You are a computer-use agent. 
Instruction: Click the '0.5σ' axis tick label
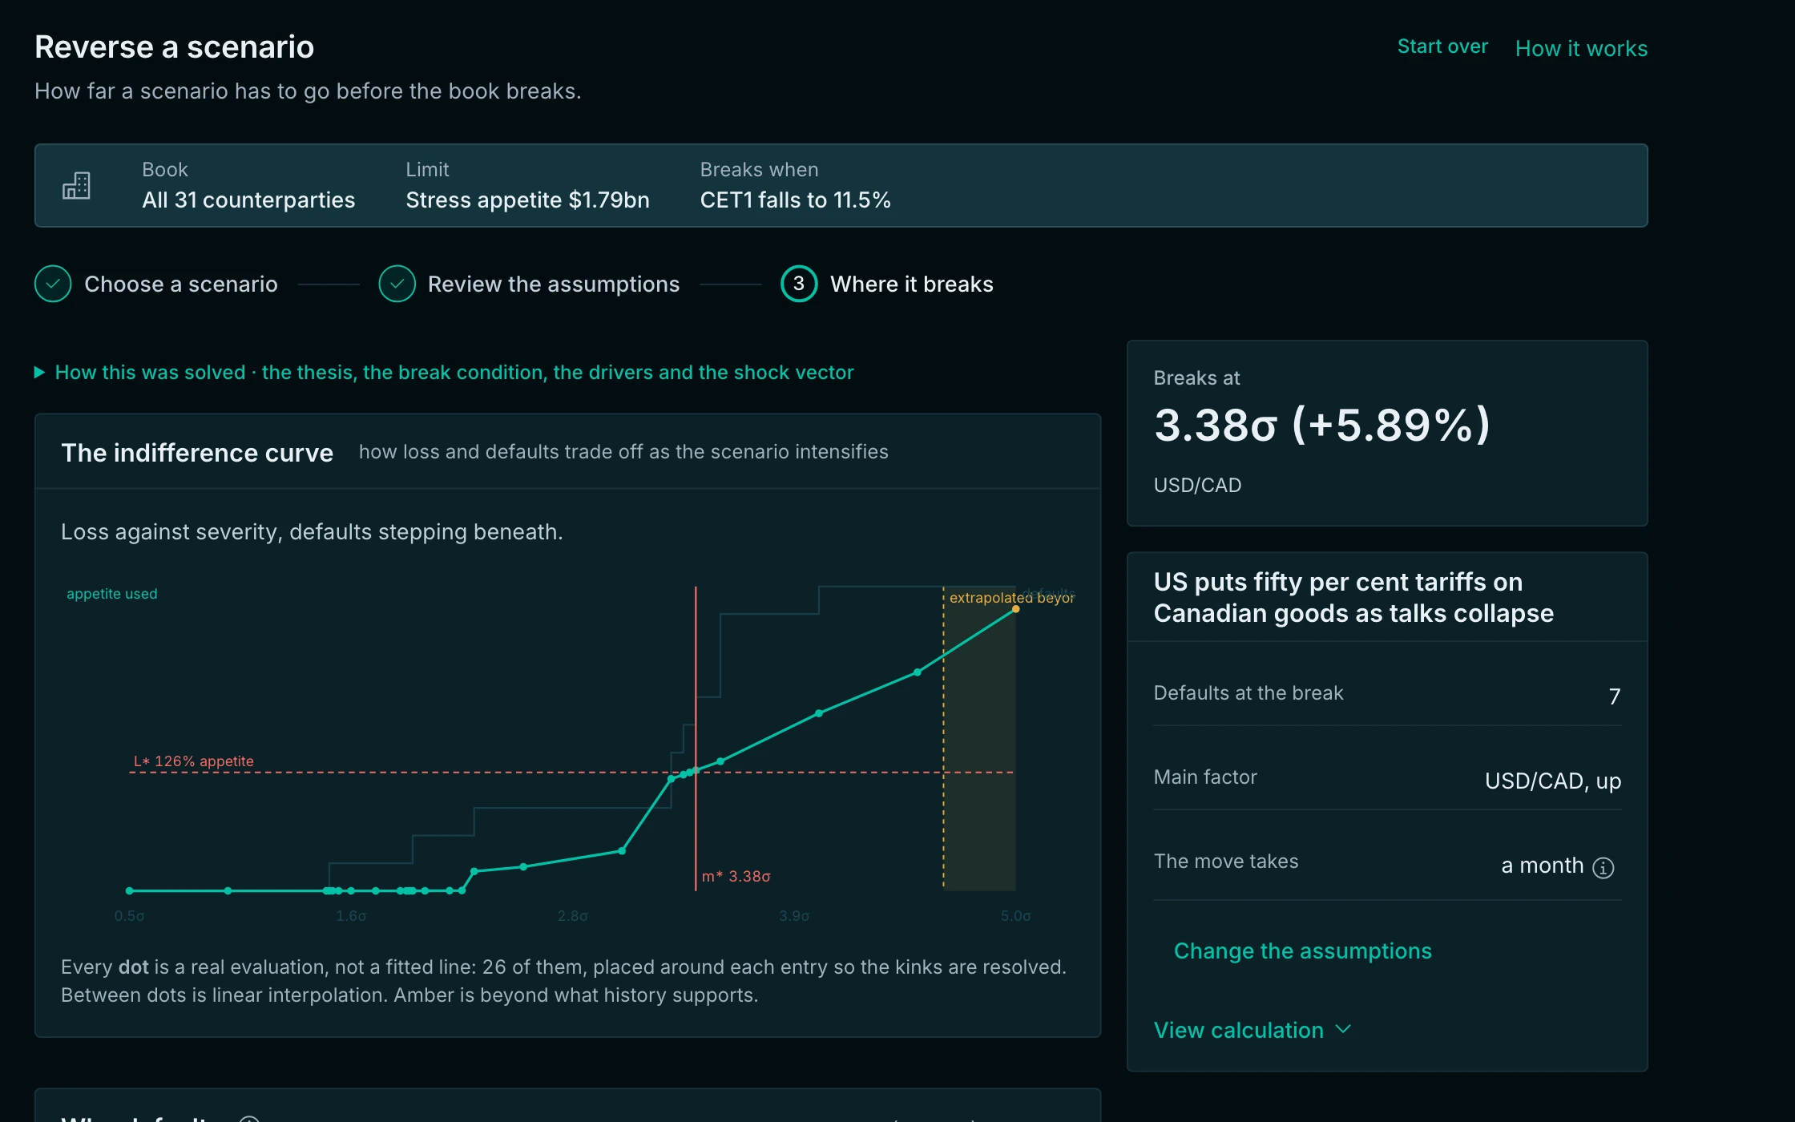(x=130, y=916)
